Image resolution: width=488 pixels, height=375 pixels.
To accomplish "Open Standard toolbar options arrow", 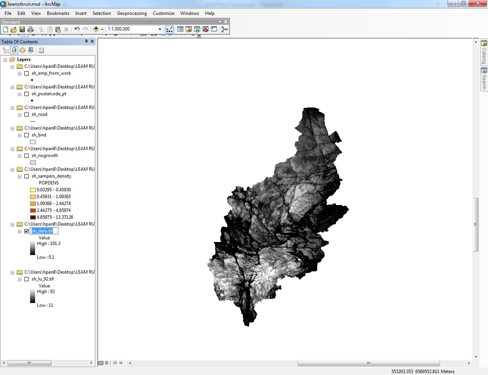I will (220, 22).
